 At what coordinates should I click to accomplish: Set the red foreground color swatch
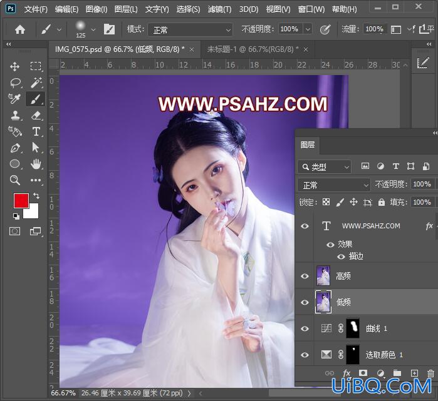21,200
